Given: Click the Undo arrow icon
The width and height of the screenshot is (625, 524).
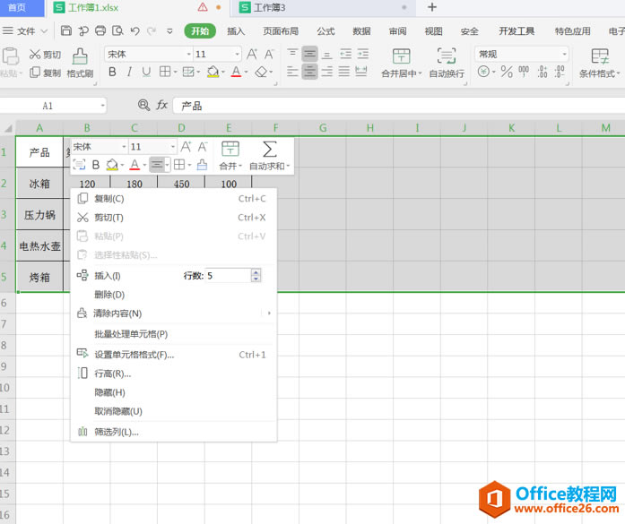Looking at the screenshot, I should [135, 30].
